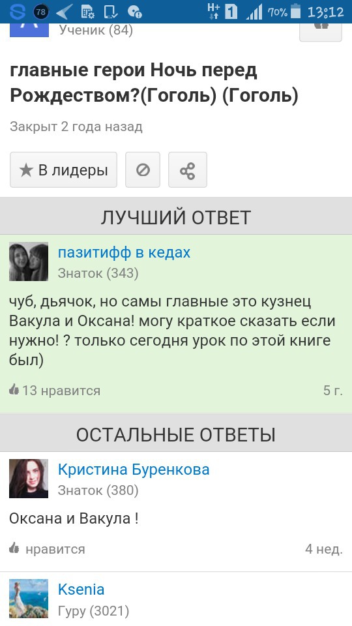This screenshot has height=626, width=352.
Task: Tap the Skype-like S icon in status bar
Action: [x=17, y=12]
